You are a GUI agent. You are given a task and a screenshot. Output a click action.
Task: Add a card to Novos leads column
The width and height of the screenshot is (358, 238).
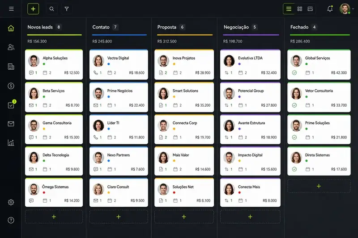[54, 217]
